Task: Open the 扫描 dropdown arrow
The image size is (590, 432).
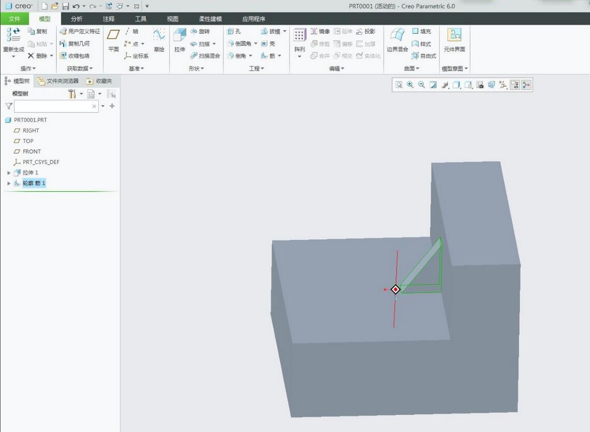Action: [214, 44]
